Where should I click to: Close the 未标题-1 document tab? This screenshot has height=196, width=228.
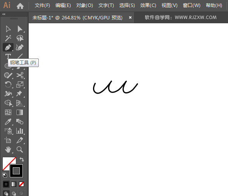coord(130,17)
